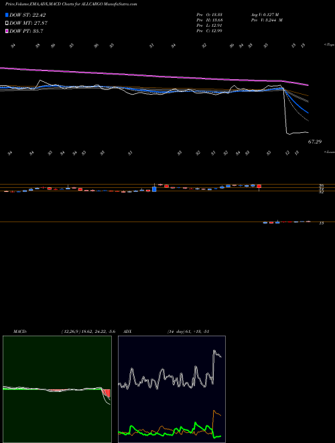Click the 'Pre C: 12.99' value
The width and height of the screenshot is (335, 443).
209,31
